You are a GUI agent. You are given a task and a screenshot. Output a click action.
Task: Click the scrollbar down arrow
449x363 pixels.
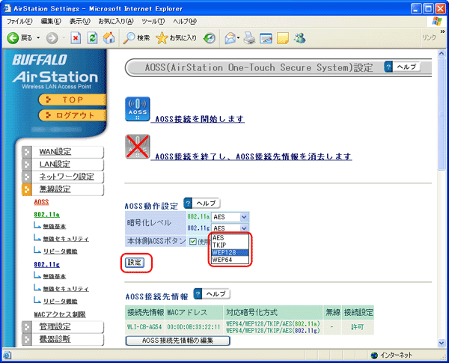point(442,343)
